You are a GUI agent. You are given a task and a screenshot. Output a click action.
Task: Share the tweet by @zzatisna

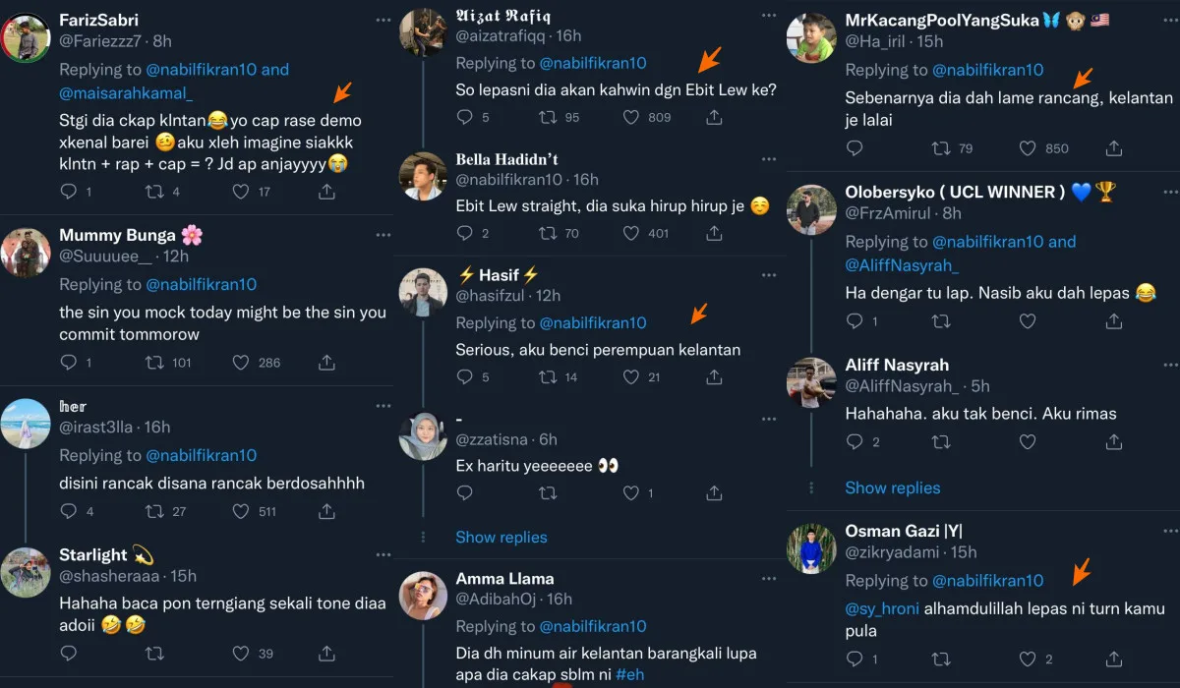coord(715,493)
